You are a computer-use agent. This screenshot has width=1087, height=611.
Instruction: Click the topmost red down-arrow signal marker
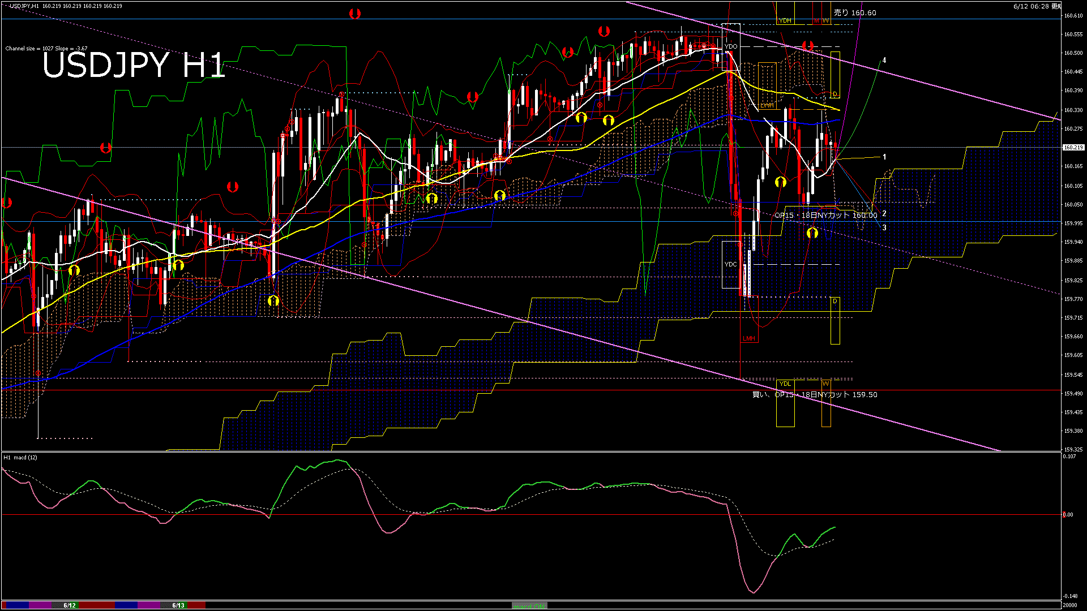coord(355,14)
